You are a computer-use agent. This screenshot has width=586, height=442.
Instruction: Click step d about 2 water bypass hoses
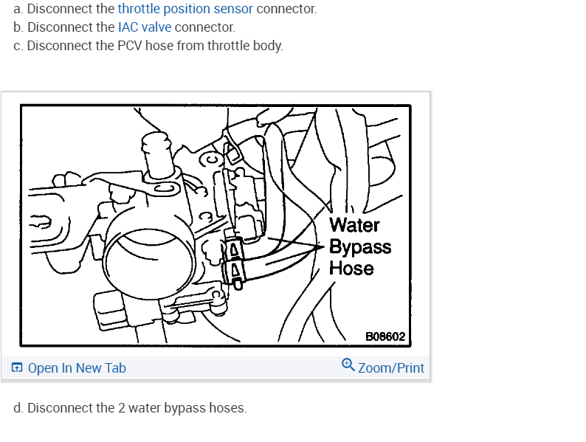[x=130, y=408]
